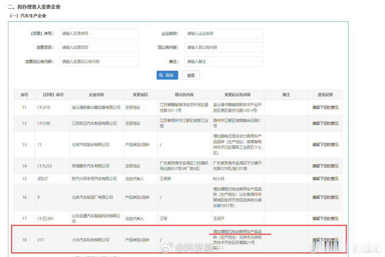This screenshot has width=385, height=257.
Task: Click the 企业名称 column header
Action: pos(96,95)
